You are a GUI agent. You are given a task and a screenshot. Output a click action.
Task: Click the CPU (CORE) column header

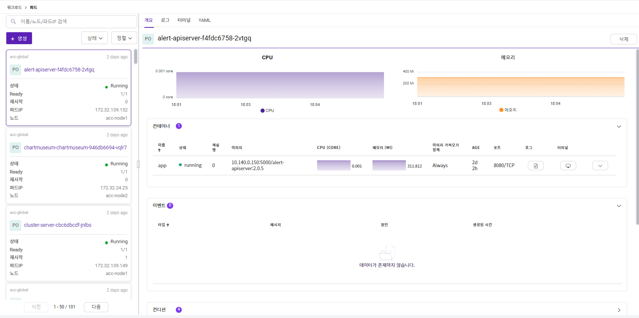pos(329,148)
